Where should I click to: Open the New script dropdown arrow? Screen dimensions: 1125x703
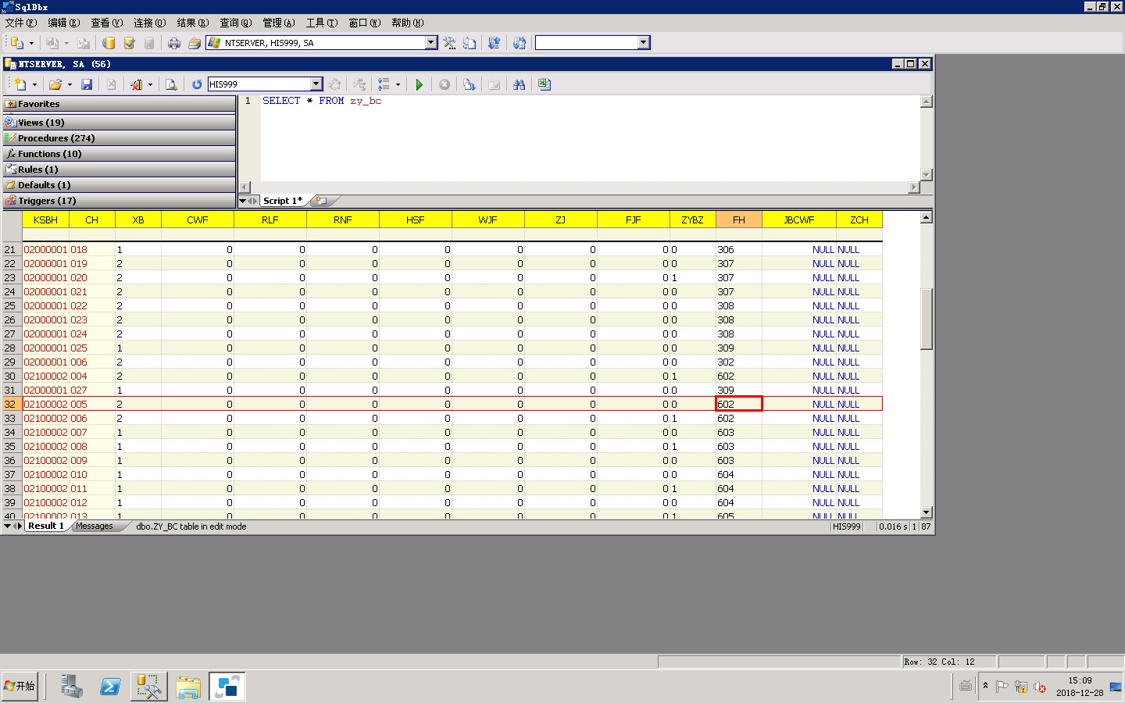coord(34,84)
